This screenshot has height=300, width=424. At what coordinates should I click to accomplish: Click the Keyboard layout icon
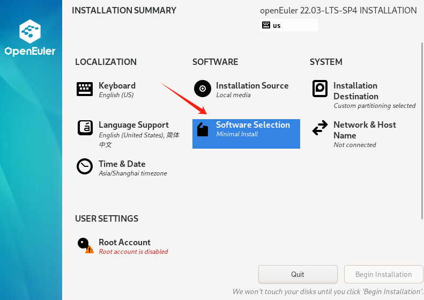pos(85,89)
